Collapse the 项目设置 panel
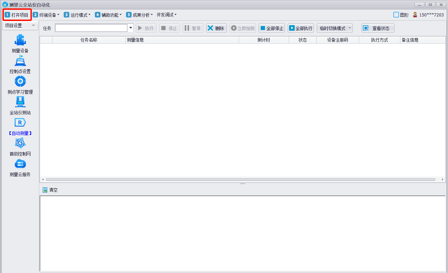 [x=33, y=26]
